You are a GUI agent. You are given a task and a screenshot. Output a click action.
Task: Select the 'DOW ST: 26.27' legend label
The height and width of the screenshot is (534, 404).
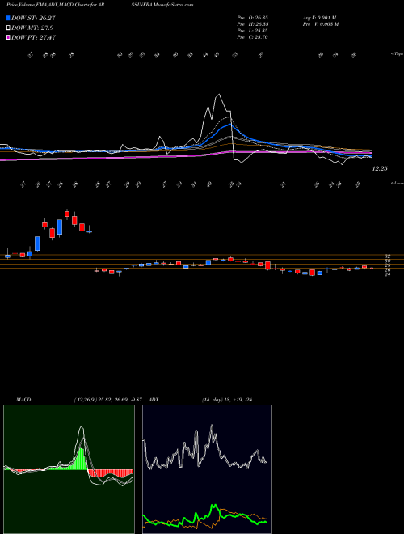click(x=33, y=18)
